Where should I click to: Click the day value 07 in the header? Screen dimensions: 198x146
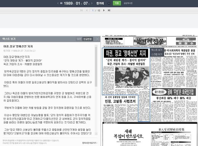click(86, 3)
